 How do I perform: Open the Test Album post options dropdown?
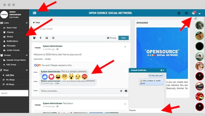pyautogui.click(x=125, y=104)
